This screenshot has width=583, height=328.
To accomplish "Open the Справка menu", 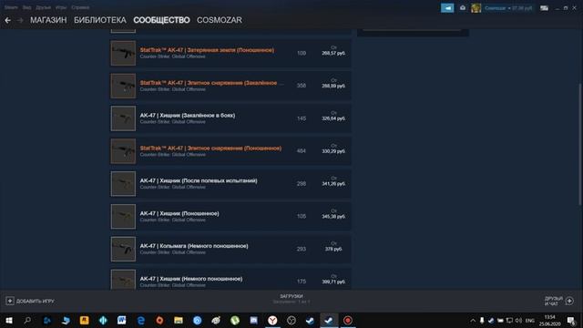I will coord(80,7).
